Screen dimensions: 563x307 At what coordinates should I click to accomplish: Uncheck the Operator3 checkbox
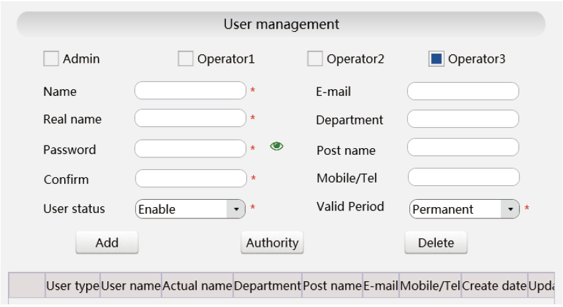click(436, 58)
